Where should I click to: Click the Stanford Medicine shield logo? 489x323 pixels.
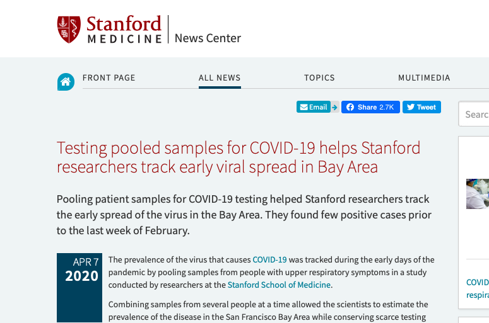(69, 30)
